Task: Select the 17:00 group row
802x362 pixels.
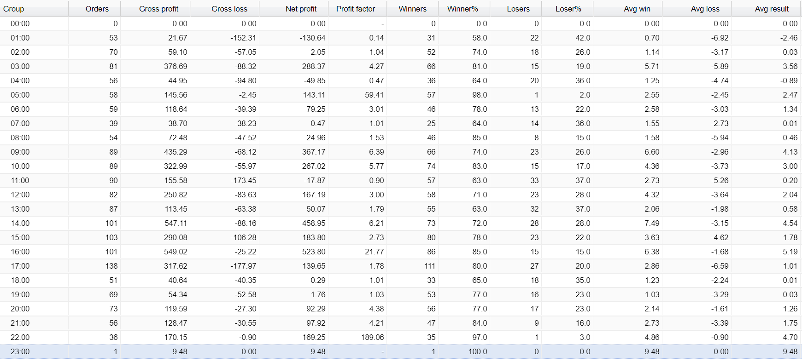Action: click(x=401, y=266)
